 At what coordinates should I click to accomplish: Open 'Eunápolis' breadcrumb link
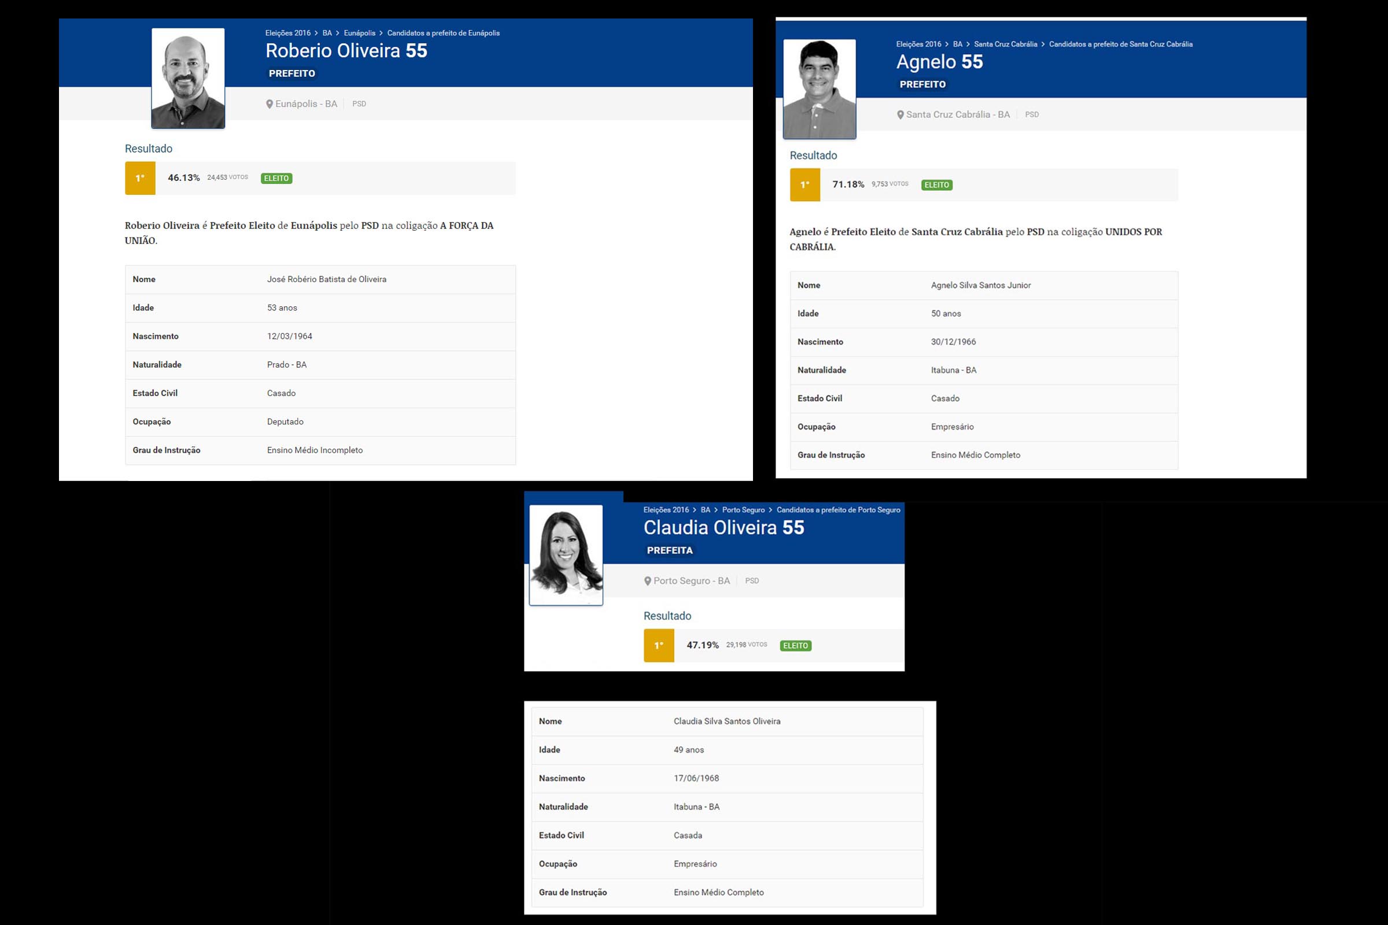pyautogui.click(x=359, y=33)
